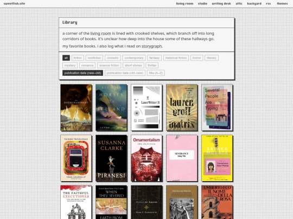Open the Ornamentalism book cover
Viewport: 293px width, 219px height.
click(x=146, y=158)
